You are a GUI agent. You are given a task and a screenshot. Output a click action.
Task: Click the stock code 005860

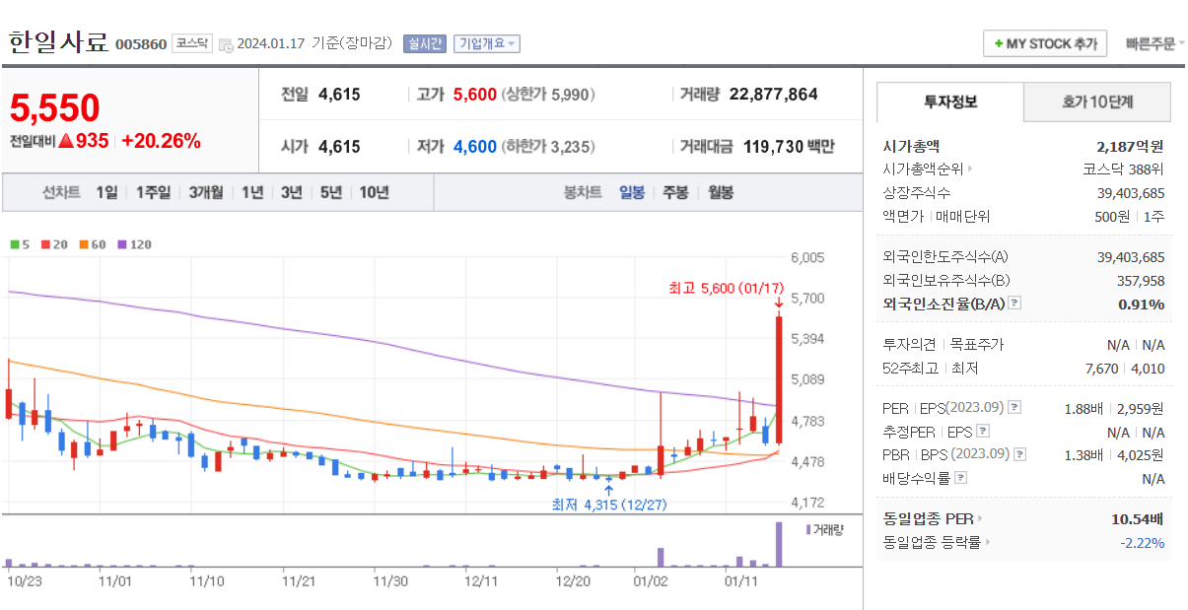coord(141,44)
